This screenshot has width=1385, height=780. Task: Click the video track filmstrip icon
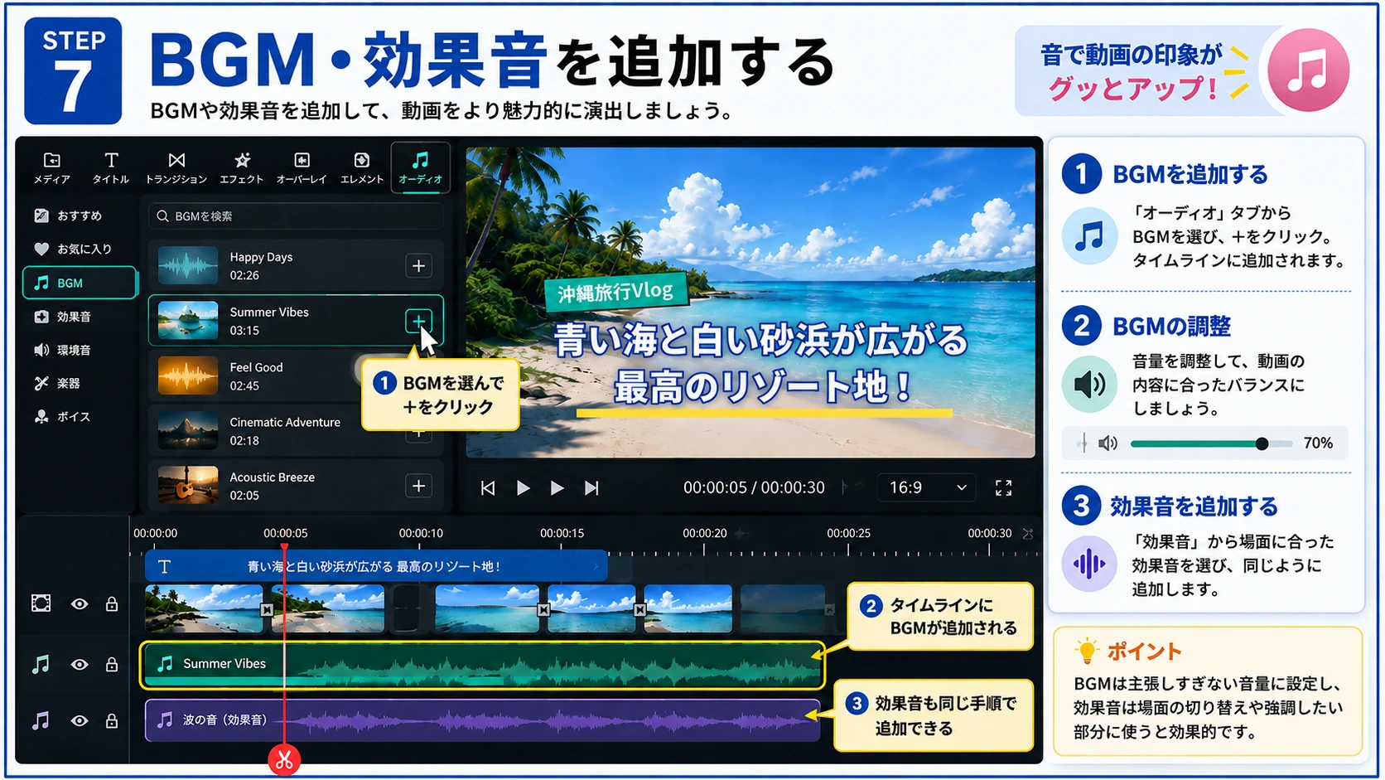click(x=41, y=603)
